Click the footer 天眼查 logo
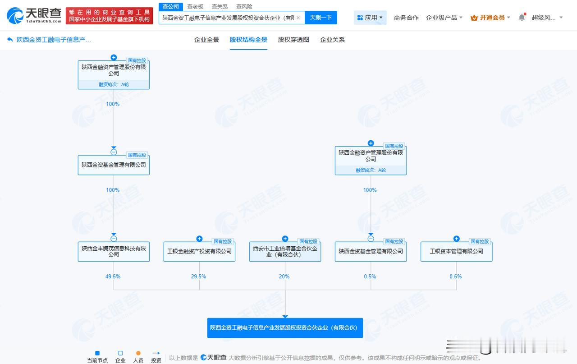The height and width of the screenshot is (364, 577). point(213,357)
